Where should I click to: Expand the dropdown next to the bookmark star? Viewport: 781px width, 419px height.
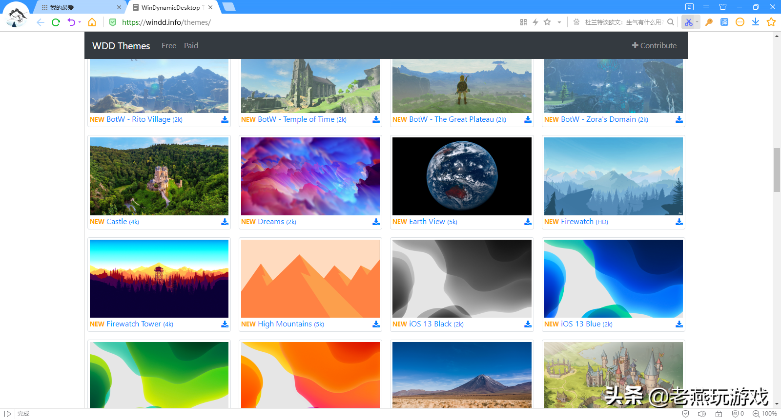559,22
